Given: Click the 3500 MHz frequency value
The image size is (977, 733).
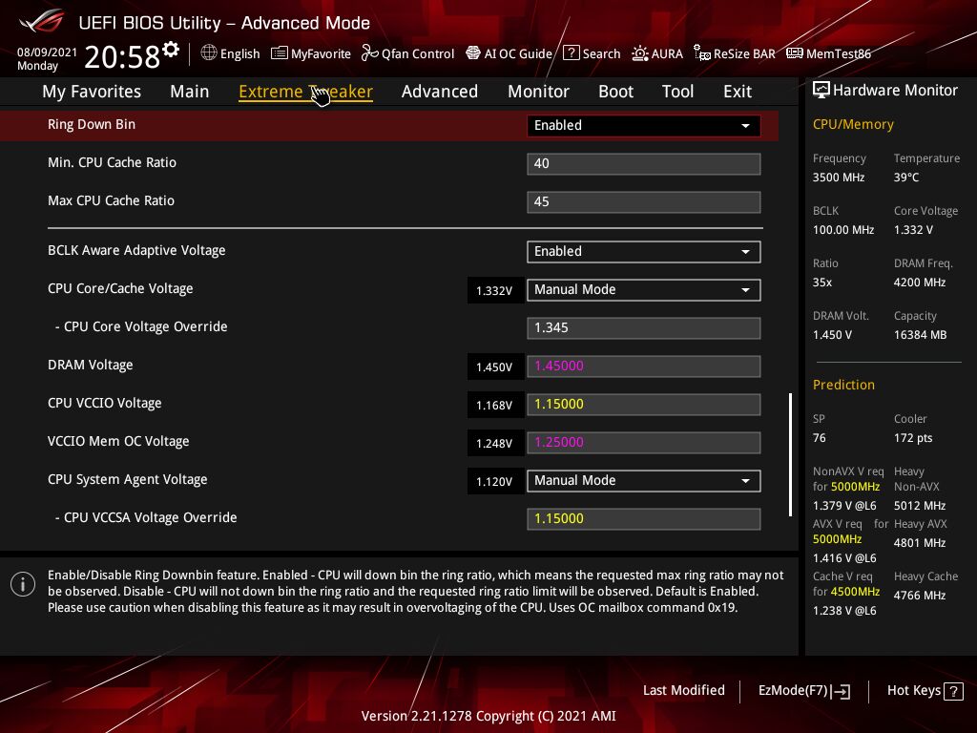Looking at the screenshot, I should pos(839,177).
